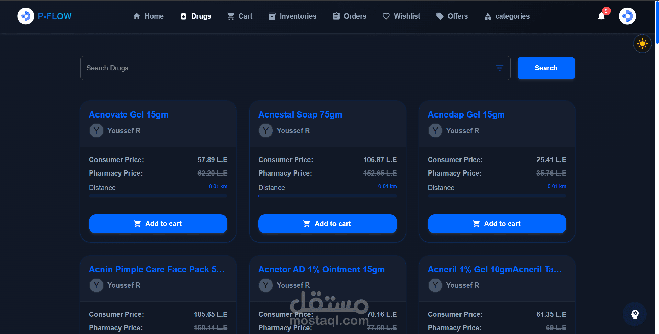659x334 pixels.
Task: Open Acnovate Gel 15gm product title
Action: click(x=129, y=114)
